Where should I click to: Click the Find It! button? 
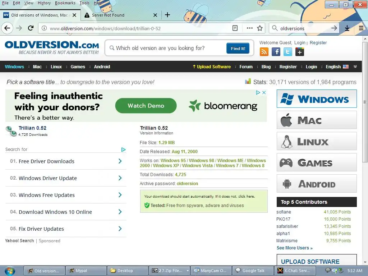238,49
